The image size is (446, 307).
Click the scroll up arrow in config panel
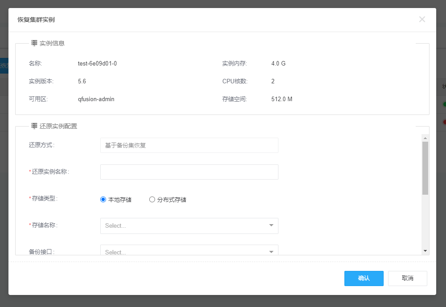click(x=425, y=138)
